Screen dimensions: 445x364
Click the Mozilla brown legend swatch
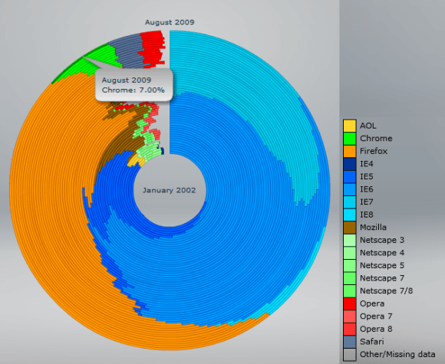coord(349,228)
